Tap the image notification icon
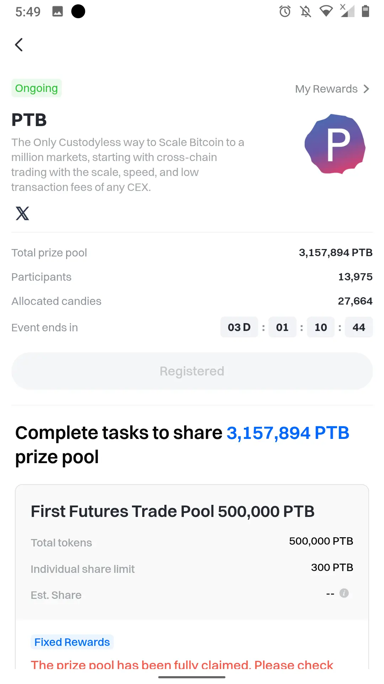Viewport: 384px width, 684px height. (58, 11)
